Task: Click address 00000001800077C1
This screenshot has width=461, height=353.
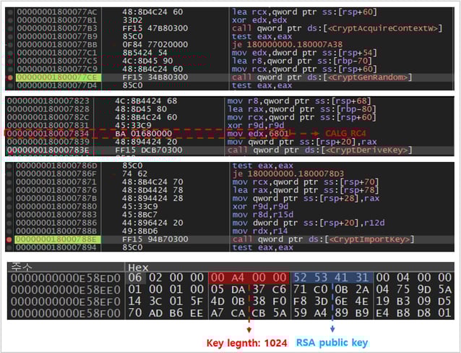Action: [57, 53]
